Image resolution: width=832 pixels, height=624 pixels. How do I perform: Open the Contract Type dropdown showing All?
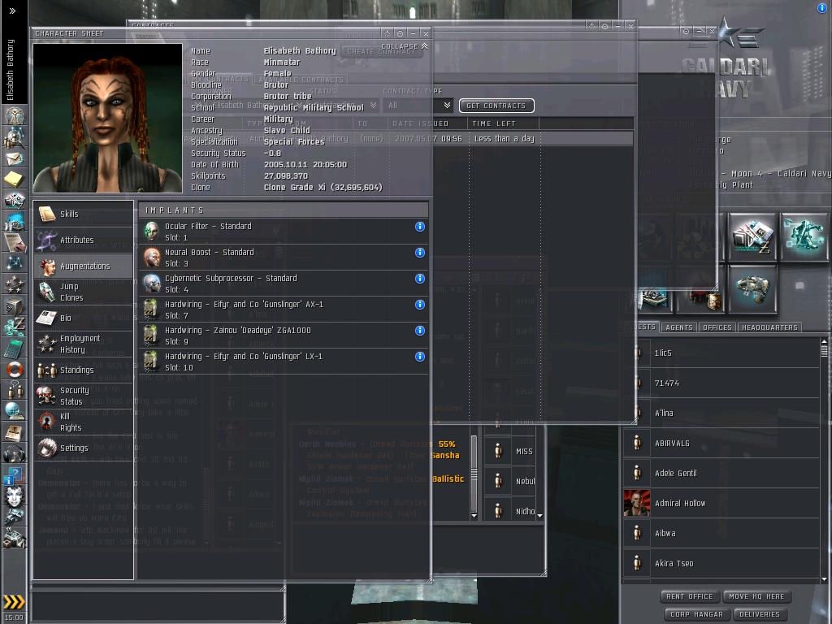point(418,106)
